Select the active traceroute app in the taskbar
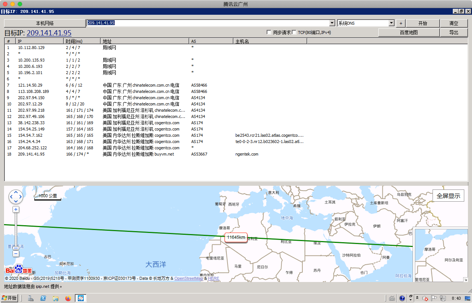Image resolution: width=472 pixels, height=303 pixels. pyautogui.click(x=81, y=298)
